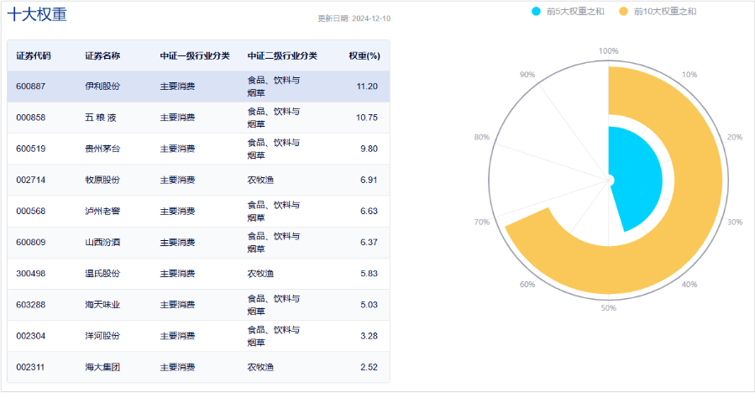Select stock code 000858
Image resolution: width=755 pixels, height=393 pixels.
31,118
